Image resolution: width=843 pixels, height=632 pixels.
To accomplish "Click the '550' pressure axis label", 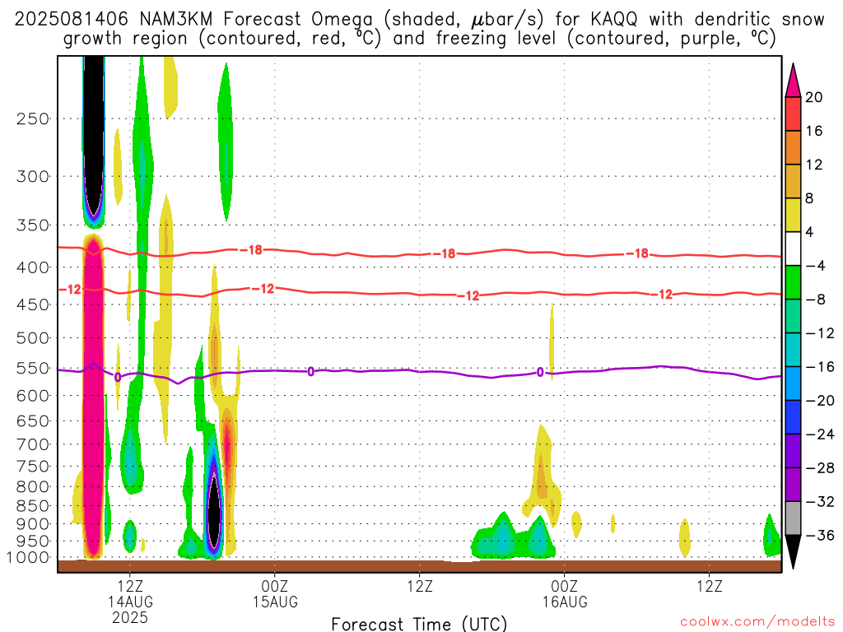I will [x=33, y=368].
